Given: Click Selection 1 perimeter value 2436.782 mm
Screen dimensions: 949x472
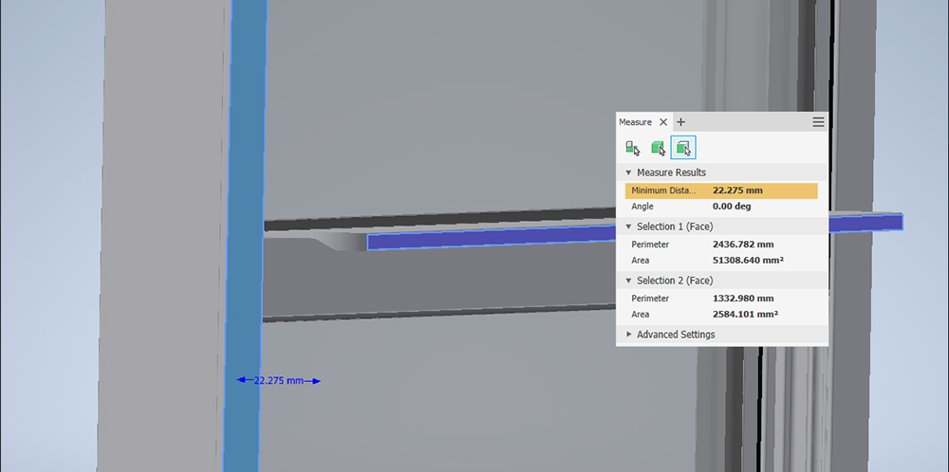Looking at the screenshot, I should tap(743, 245).
